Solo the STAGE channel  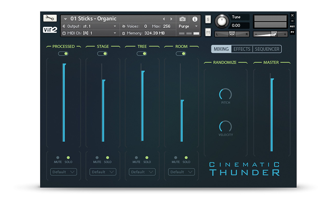pyautogui.click(x=108, y=158)
